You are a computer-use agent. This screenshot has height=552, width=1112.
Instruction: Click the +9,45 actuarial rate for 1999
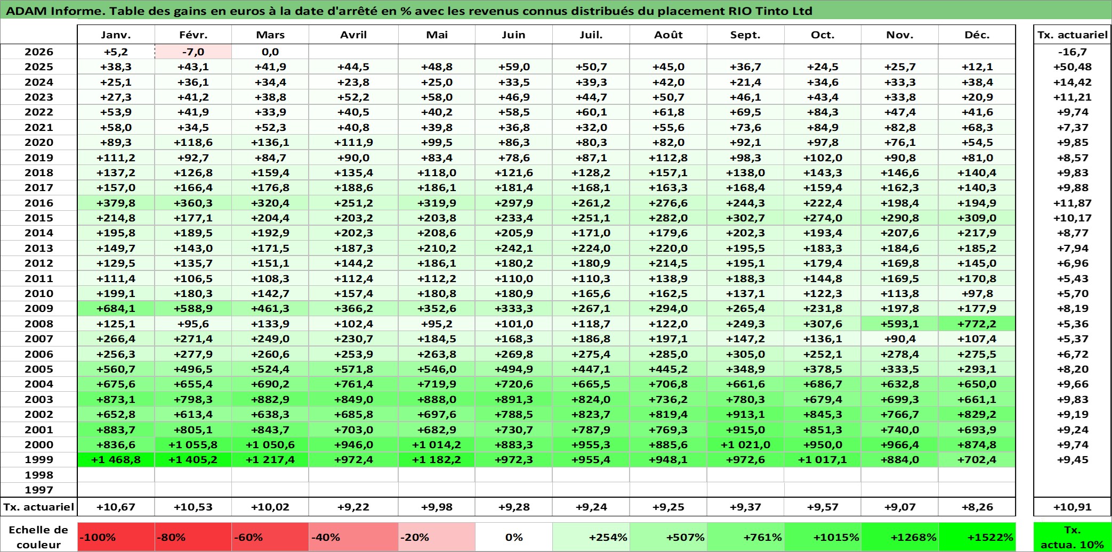click(x=1073, y=459)
